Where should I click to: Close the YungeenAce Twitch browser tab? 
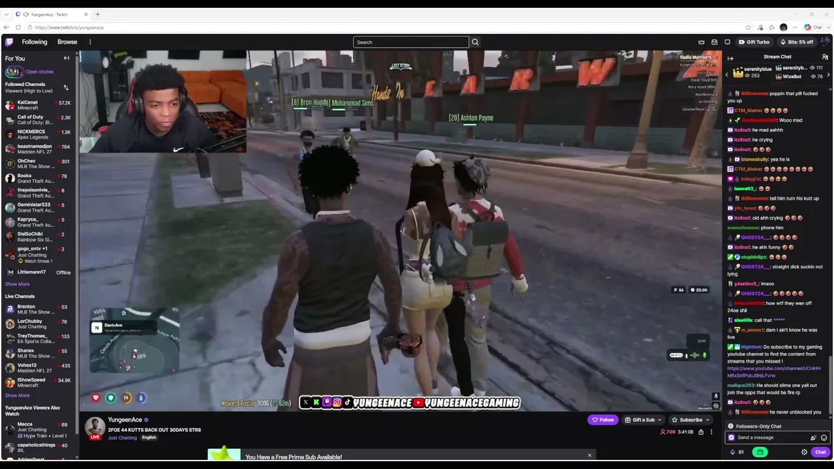coord(86,14)
